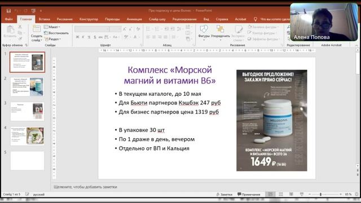Viewport: 361px width, 203px height.
Task: Click the increase font size icon
Action: (x=125, y=29)
